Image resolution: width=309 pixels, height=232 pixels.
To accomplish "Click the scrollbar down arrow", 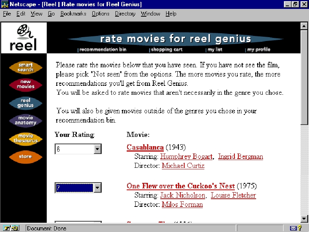I will (304, 218).
